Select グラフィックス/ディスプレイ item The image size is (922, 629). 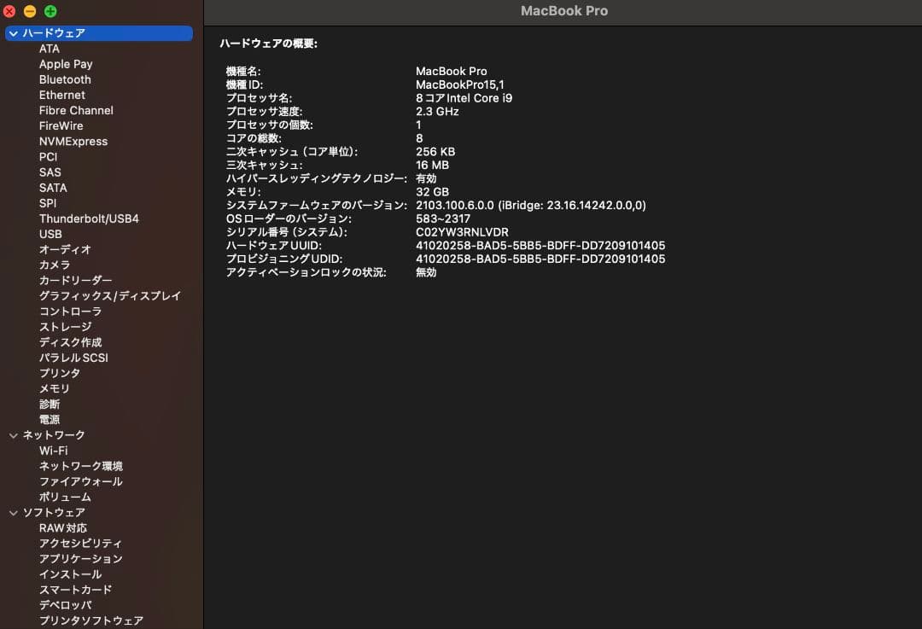point(110,295)
